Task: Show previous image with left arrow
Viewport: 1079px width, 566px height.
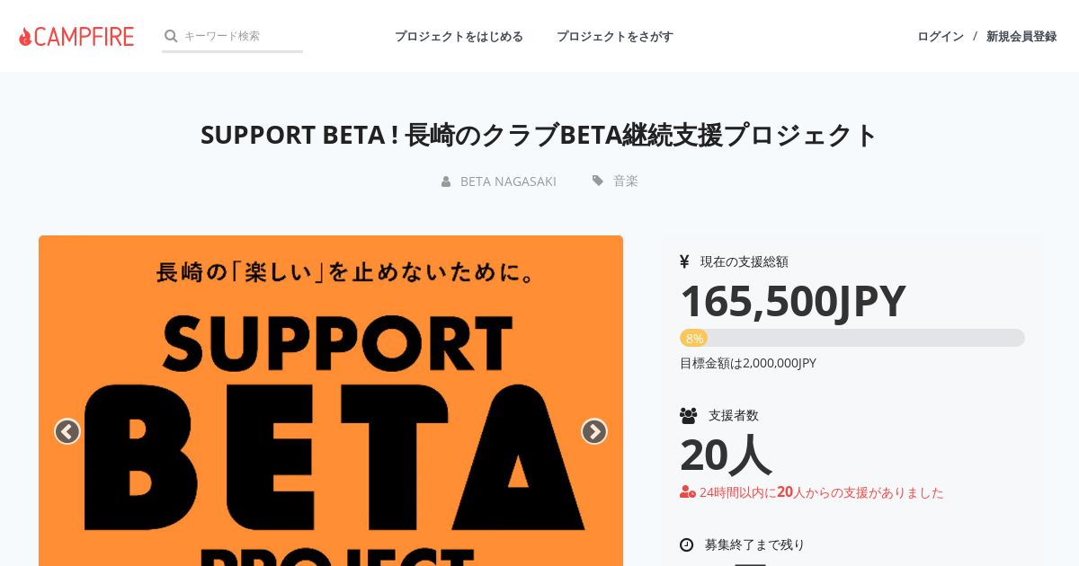Action: tap(67, 431)
